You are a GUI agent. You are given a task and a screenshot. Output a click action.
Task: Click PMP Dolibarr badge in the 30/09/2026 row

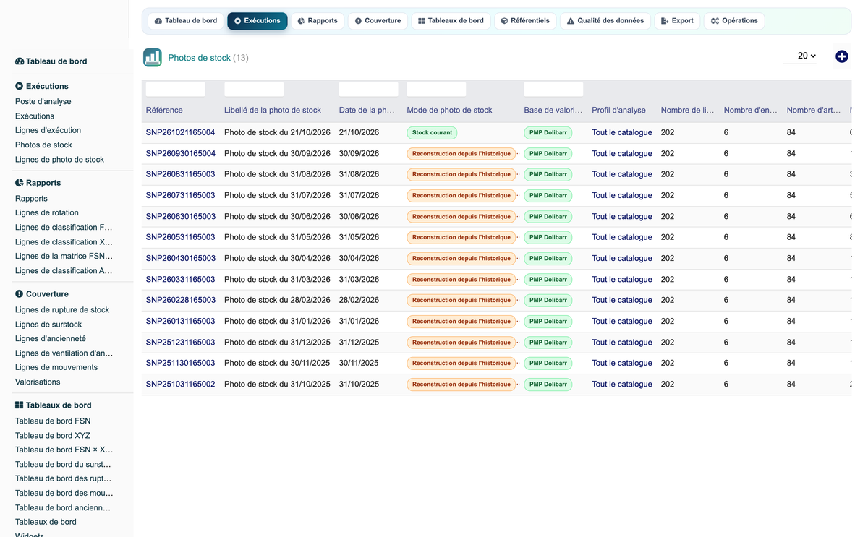click(x=548, y=154)
